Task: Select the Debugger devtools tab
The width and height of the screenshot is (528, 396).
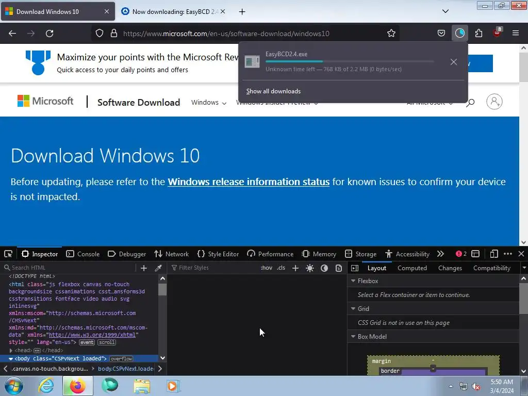Action: tap(127, 254)
